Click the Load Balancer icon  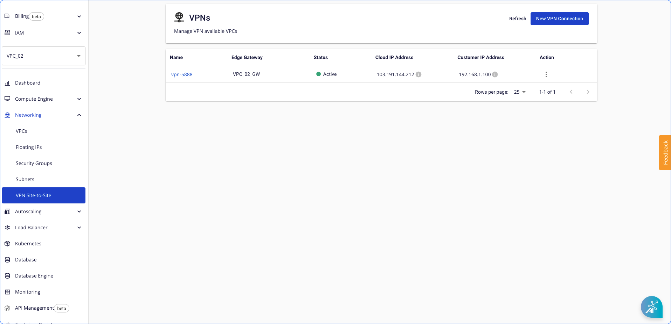[7, 227]
